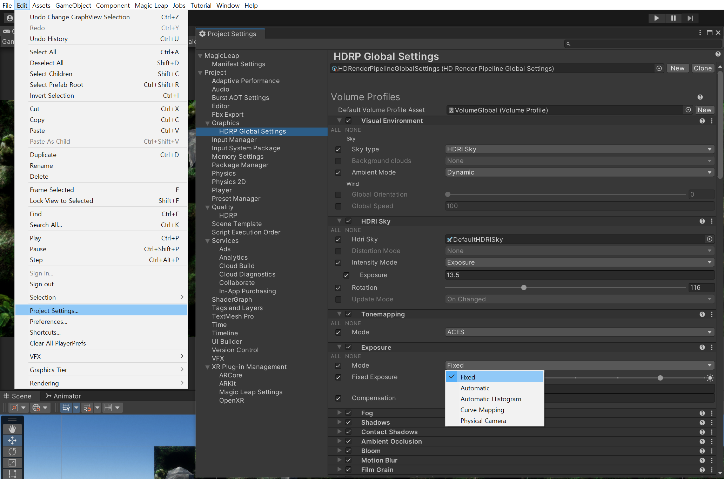
Task: Click the Step frame button
Action: [x=690, y=18]
